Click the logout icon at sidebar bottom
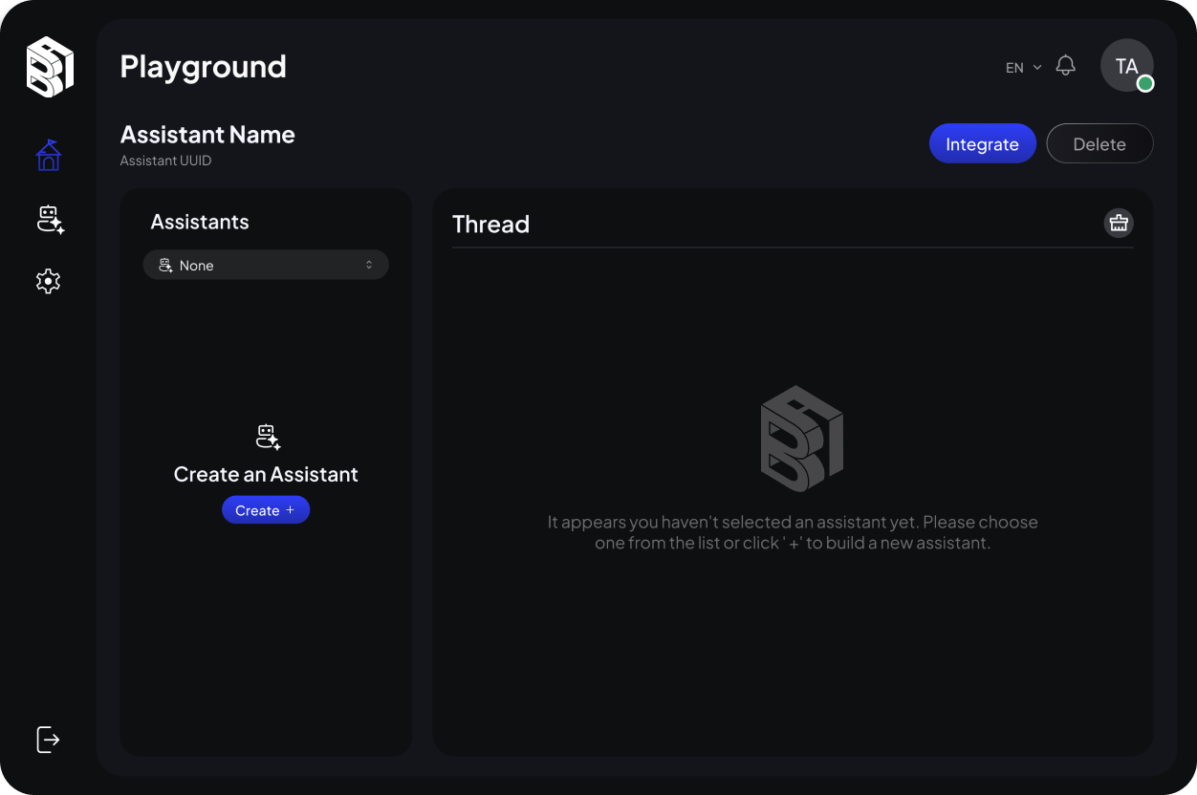 (x=48, y=740)
